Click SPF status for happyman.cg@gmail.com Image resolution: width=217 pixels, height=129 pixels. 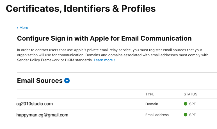coord(192,115)
